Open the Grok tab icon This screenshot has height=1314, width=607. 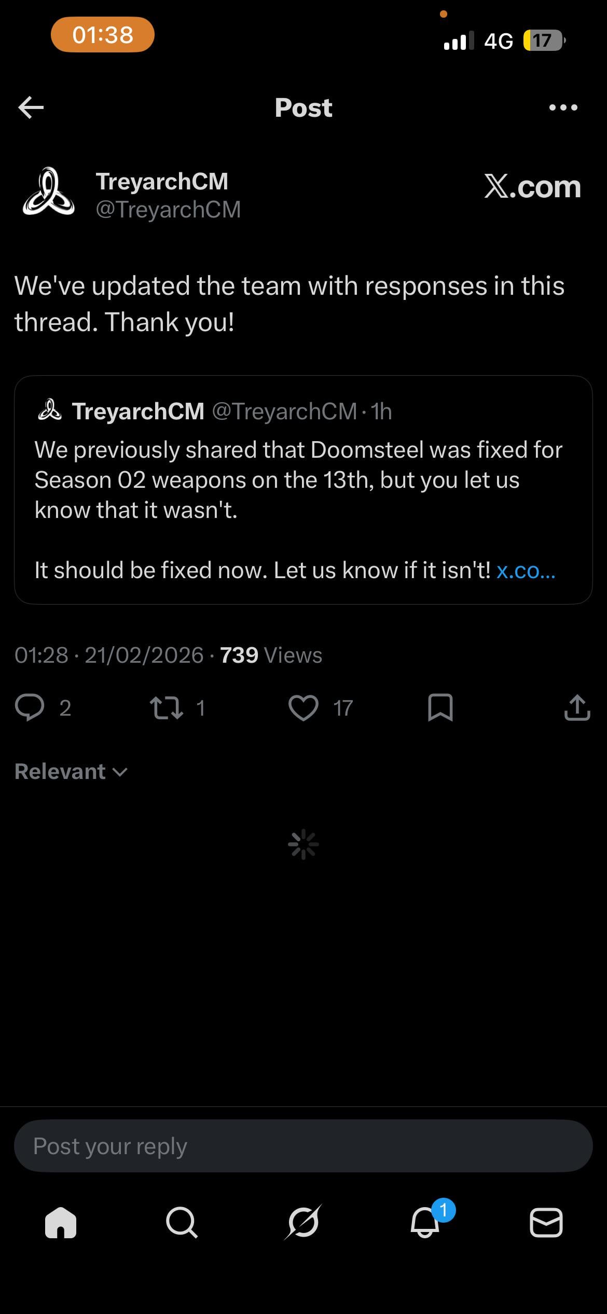(x=303, y=1223)
